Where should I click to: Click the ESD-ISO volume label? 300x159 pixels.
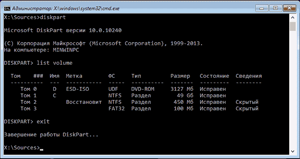coord(77,89)
